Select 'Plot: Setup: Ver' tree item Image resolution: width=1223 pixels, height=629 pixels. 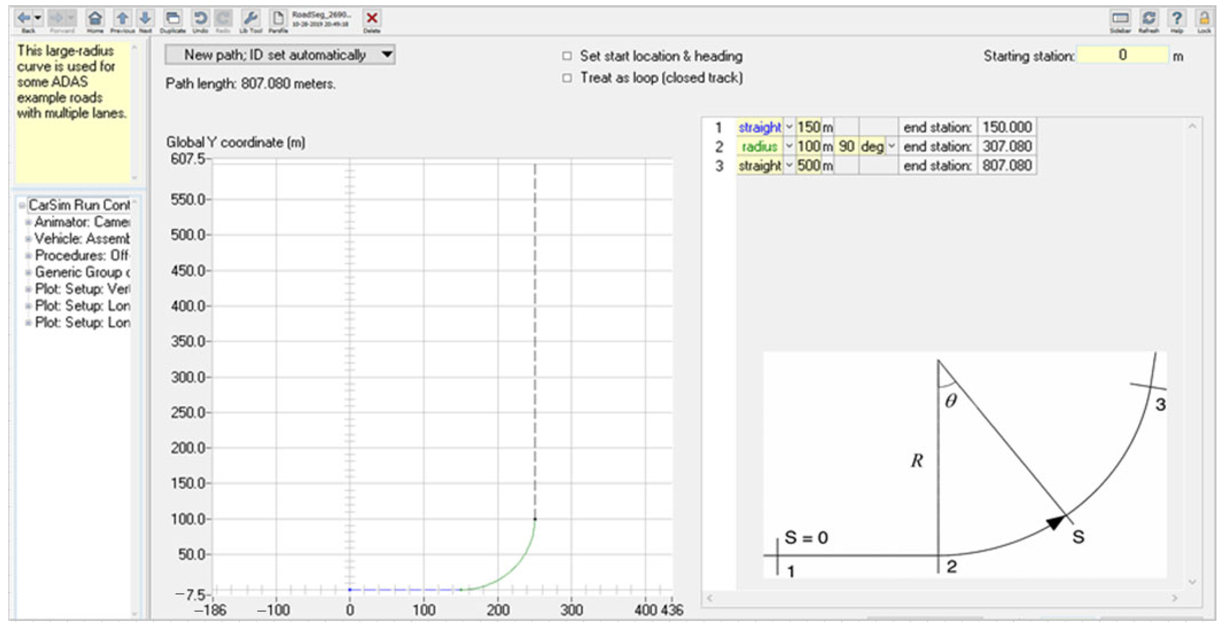pos(83,289)
